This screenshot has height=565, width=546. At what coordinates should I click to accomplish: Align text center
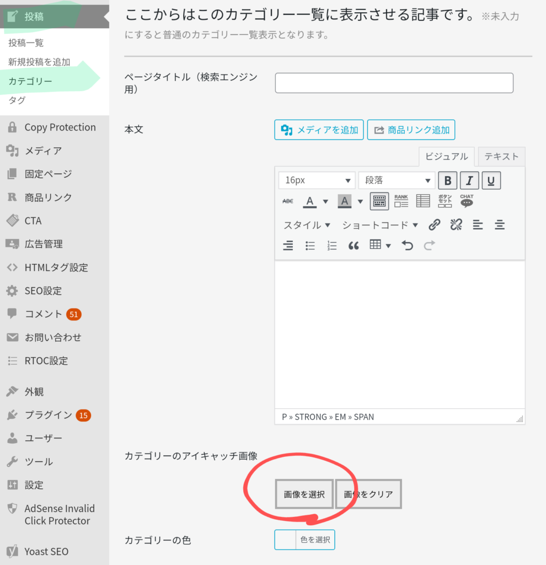pyautogui.click(x=500, y=225)
